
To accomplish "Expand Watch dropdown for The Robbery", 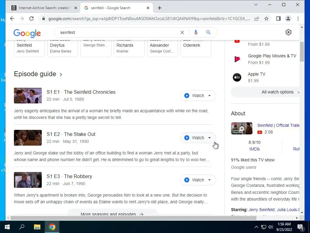I will [209, 180].
